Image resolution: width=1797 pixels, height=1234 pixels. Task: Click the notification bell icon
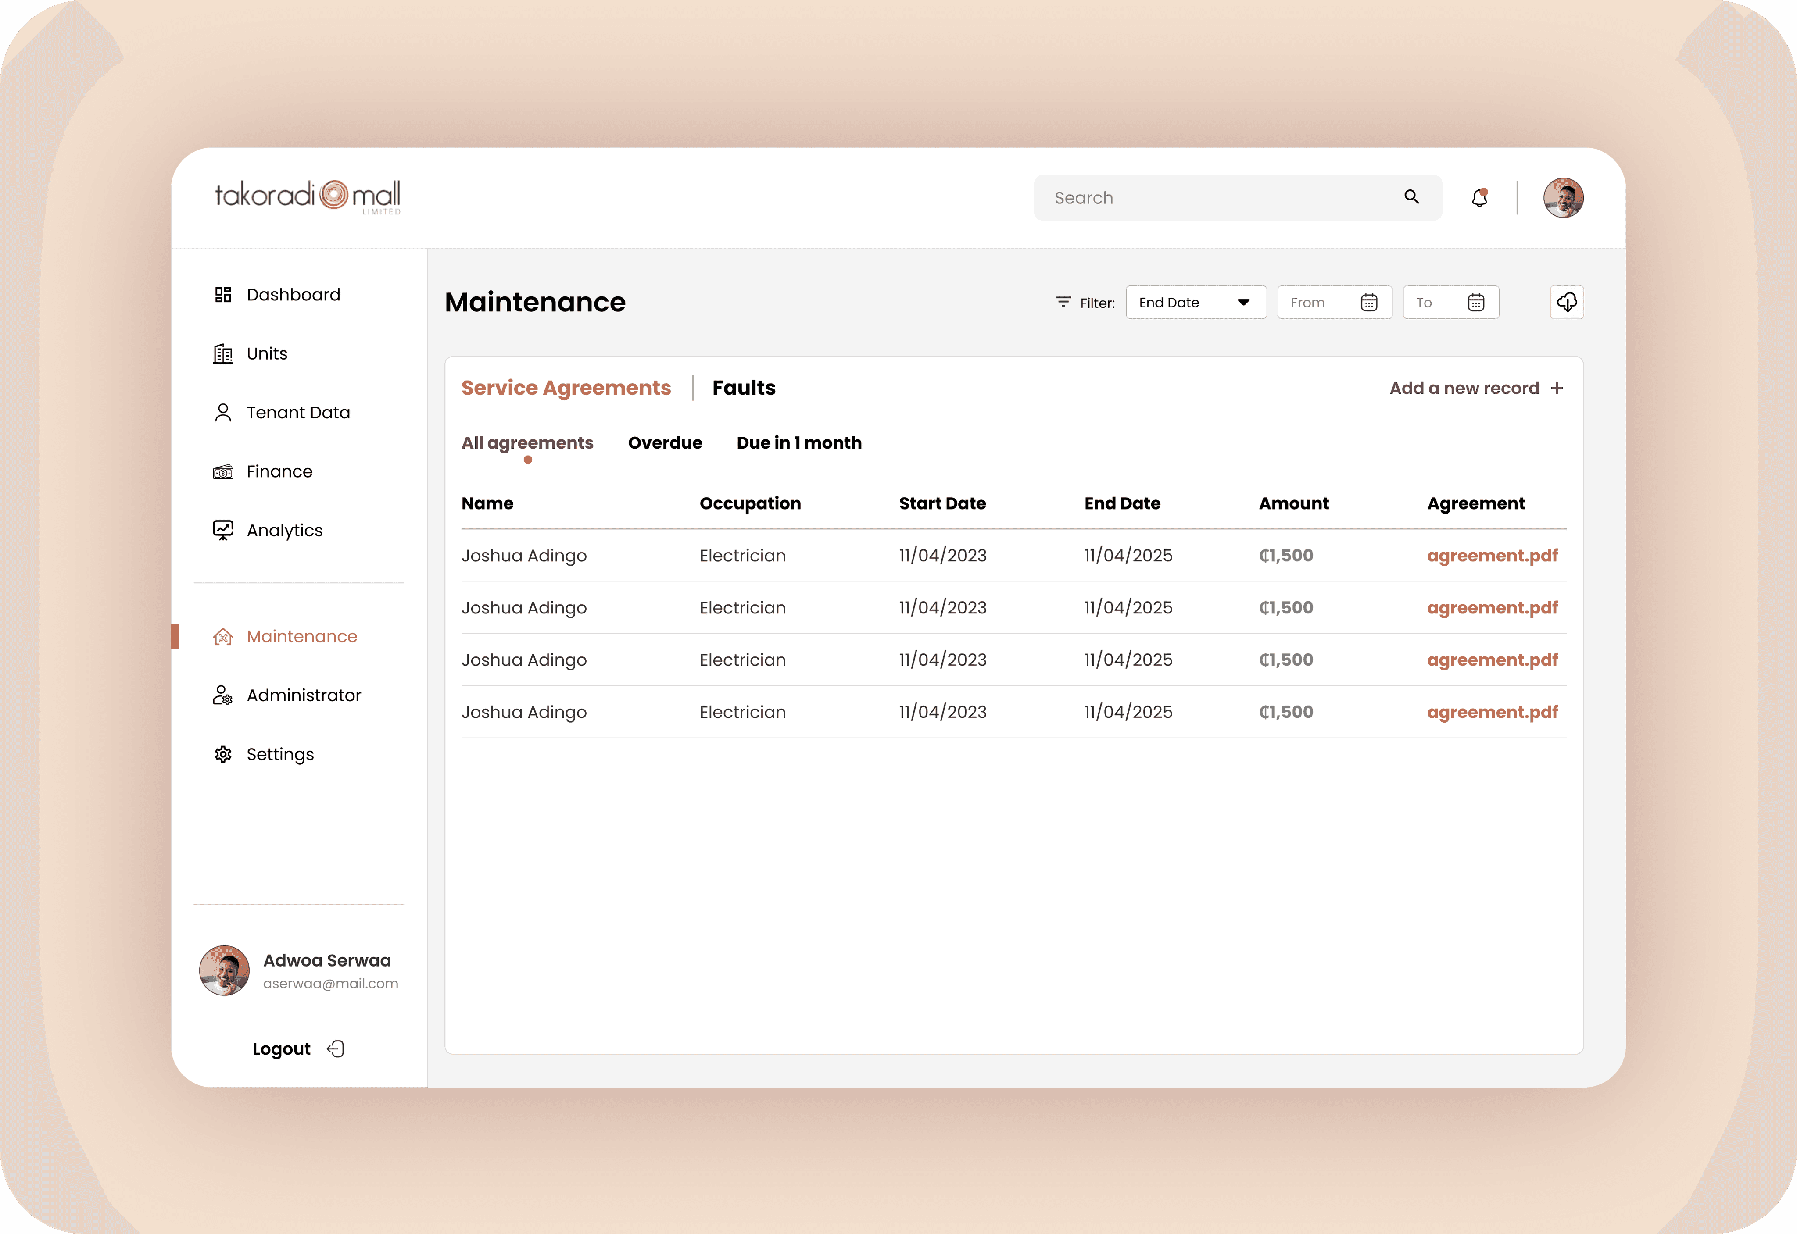[1479, 198]
